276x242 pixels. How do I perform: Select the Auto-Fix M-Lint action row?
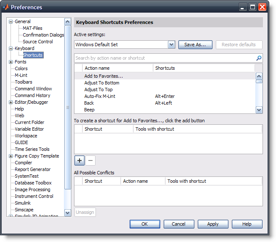click(100, 96)
